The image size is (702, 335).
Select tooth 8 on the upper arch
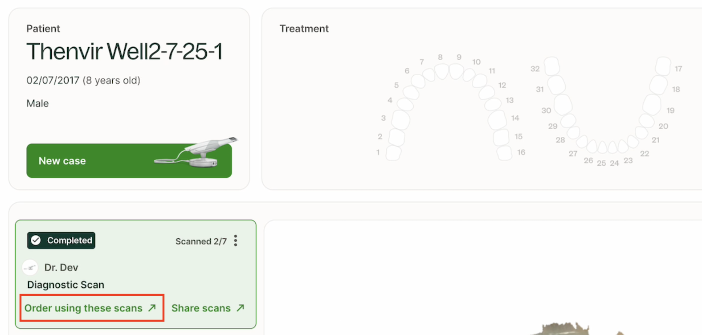point(441,71)
